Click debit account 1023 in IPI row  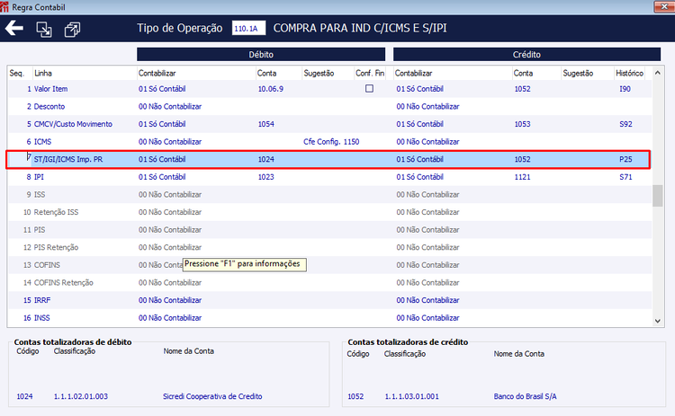coord(266,177)
